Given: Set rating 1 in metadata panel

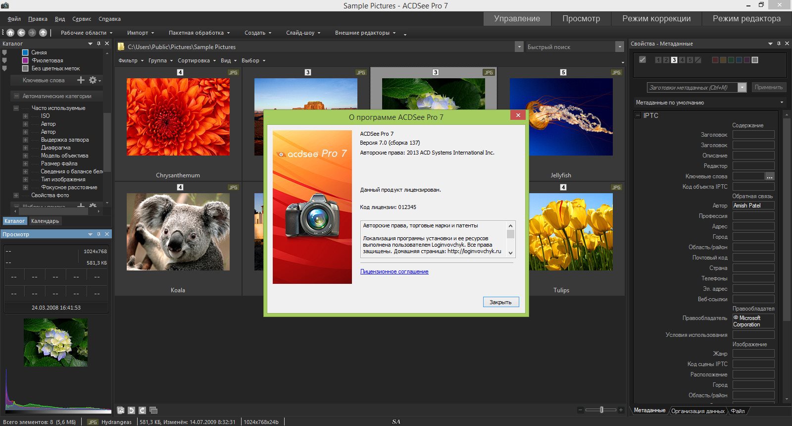Looking at the screenshot, I should (658, 60).
